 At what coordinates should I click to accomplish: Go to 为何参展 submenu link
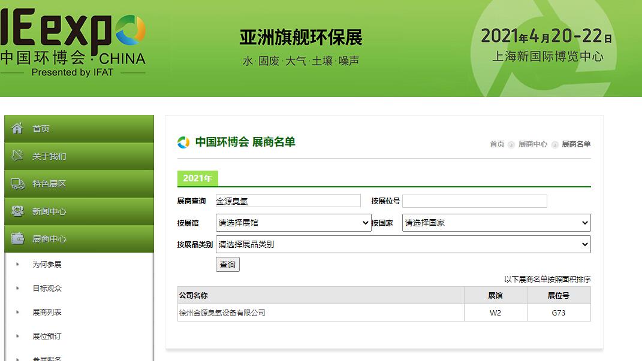click(x=47, y=265)
